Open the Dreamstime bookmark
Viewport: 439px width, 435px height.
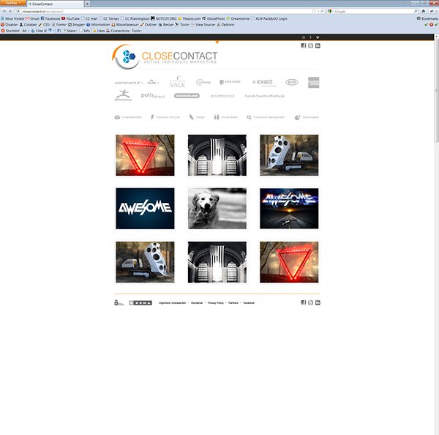pyautogui.click(x=239, y=18)
